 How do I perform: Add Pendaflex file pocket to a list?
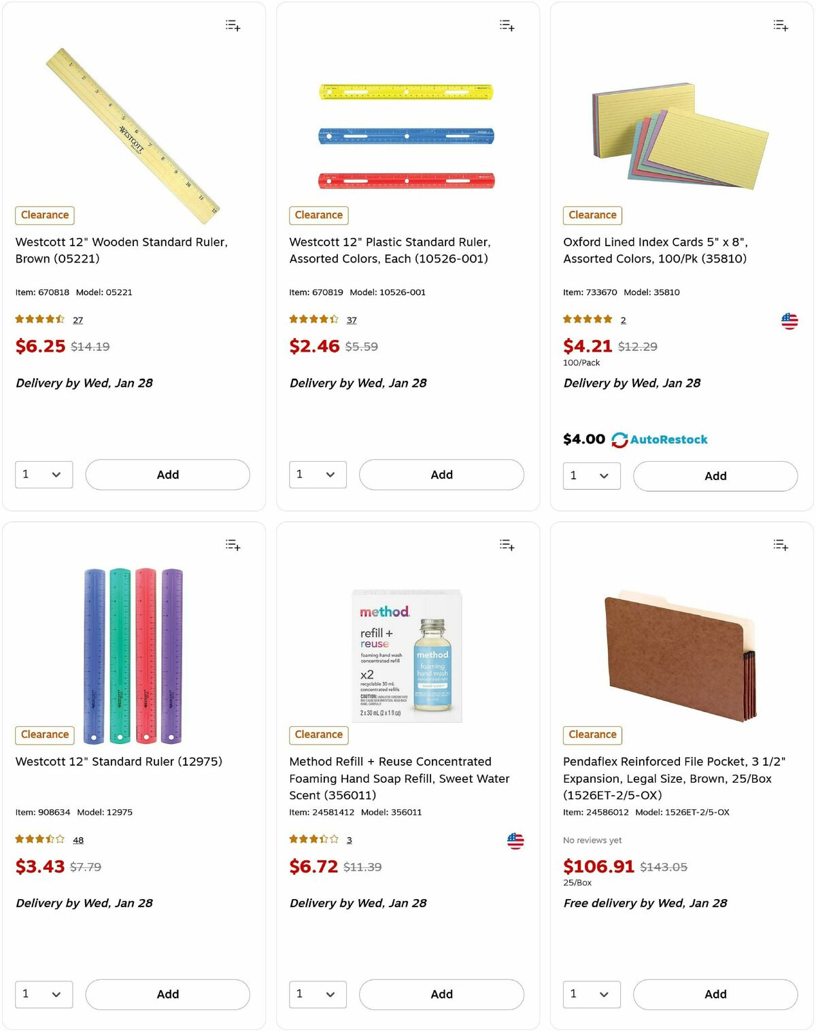tap(780, 545)
